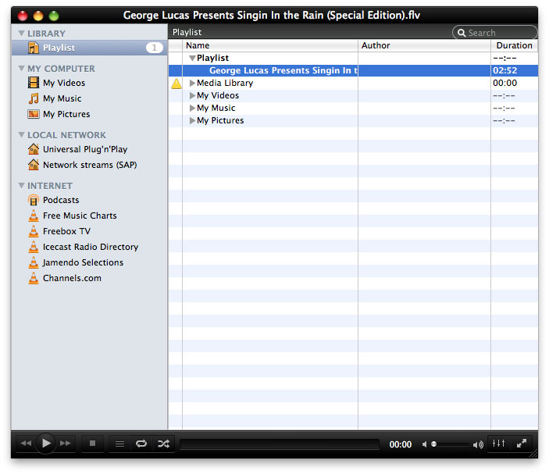Viewport: 549px width, 474px height.
Task: Click the Icecast Radio Directory cone icon
Action: tap(34, 247)
